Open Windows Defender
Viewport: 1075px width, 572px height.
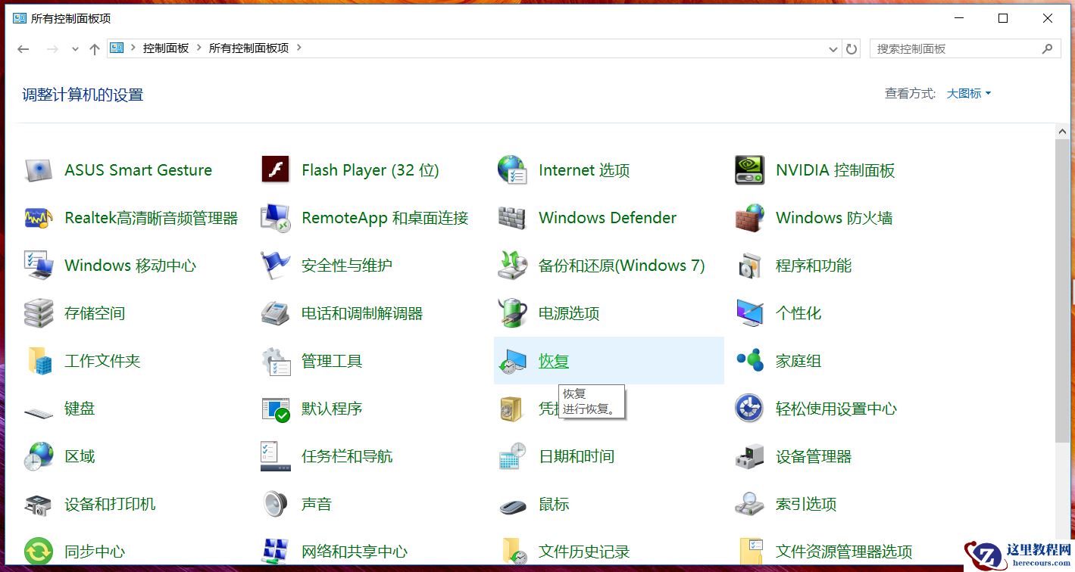click(606, 217)
